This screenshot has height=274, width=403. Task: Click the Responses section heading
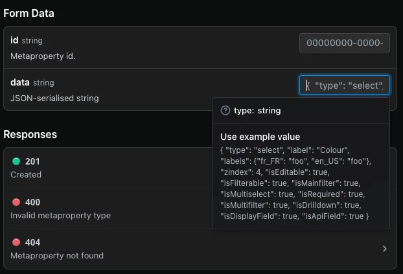pyautogui.click(x=30, y=134)
